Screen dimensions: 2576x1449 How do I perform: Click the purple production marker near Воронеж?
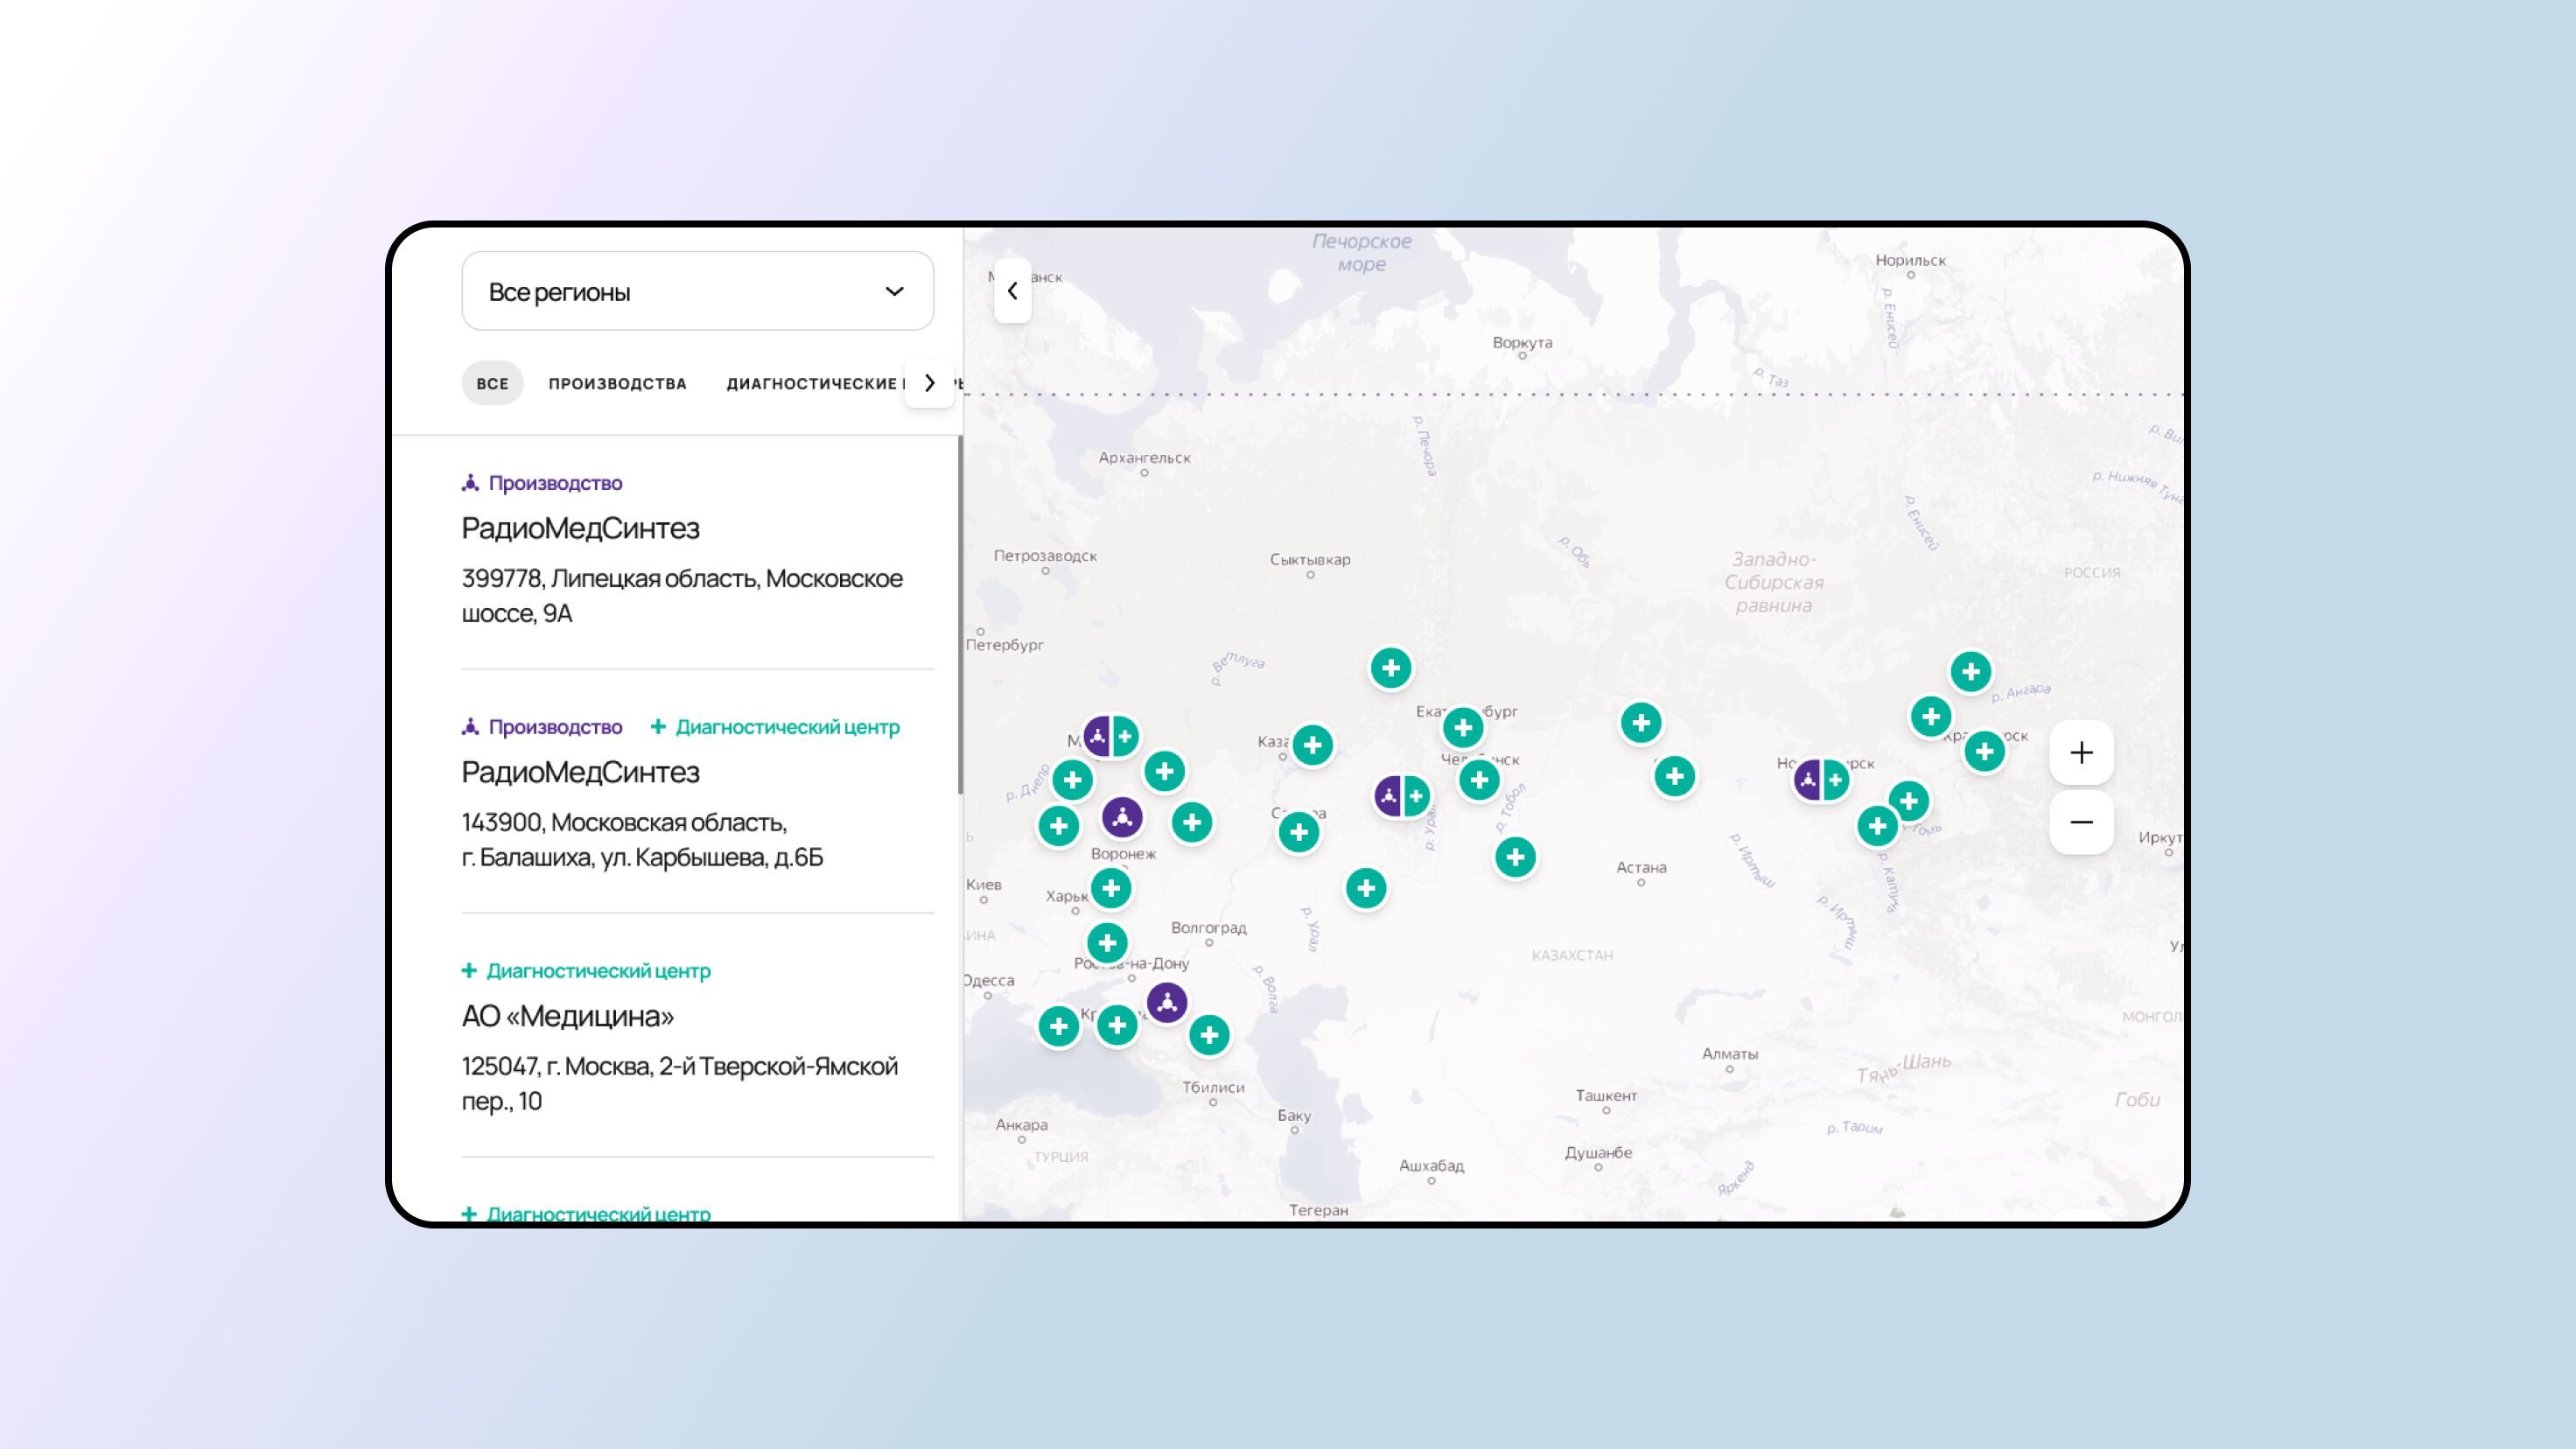tap(1122, 817)
